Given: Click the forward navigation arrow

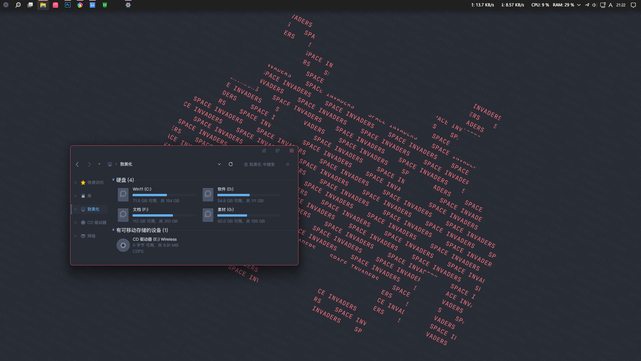Looking at the screenshot, I should [x=89, y=164].
